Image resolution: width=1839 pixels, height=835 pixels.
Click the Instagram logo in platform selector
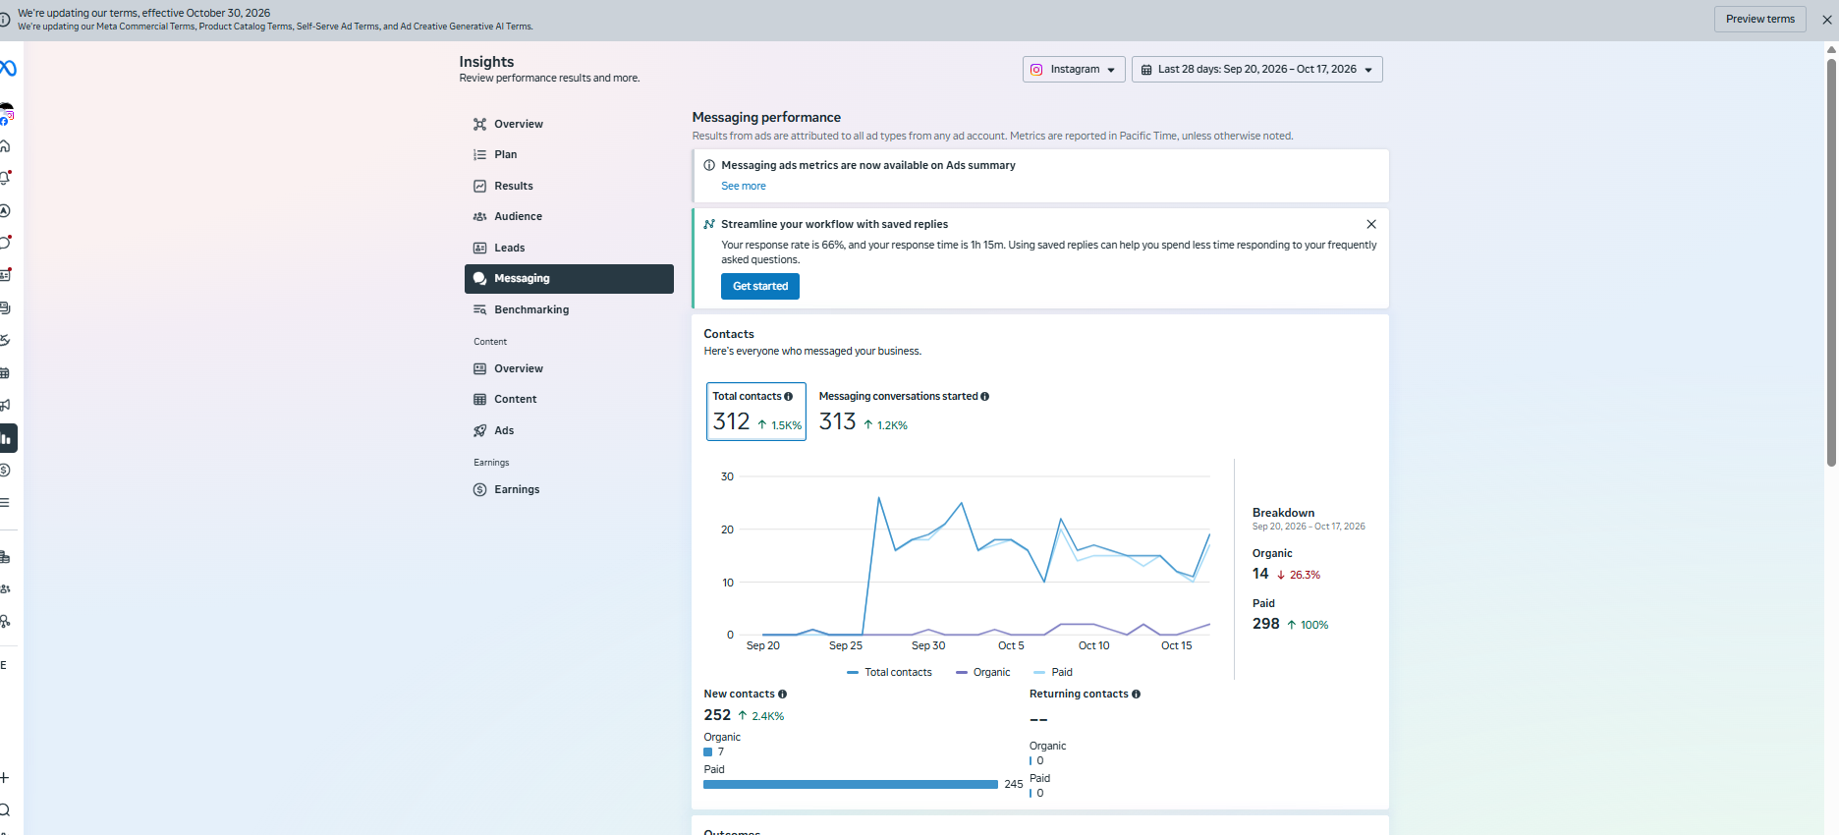[1036, 70]
